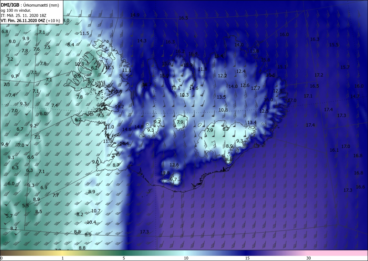Screen dimensions: 368x261
Task: Select the 10.1 value label
Action: pyautogui.click(x=176, y=88)
